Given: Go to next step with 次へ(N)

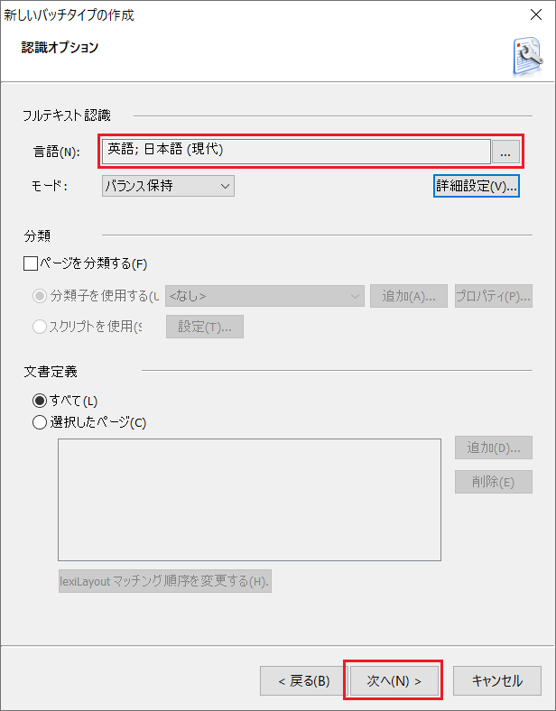Looking at the screenshot, I should click(x=394, y=680).
